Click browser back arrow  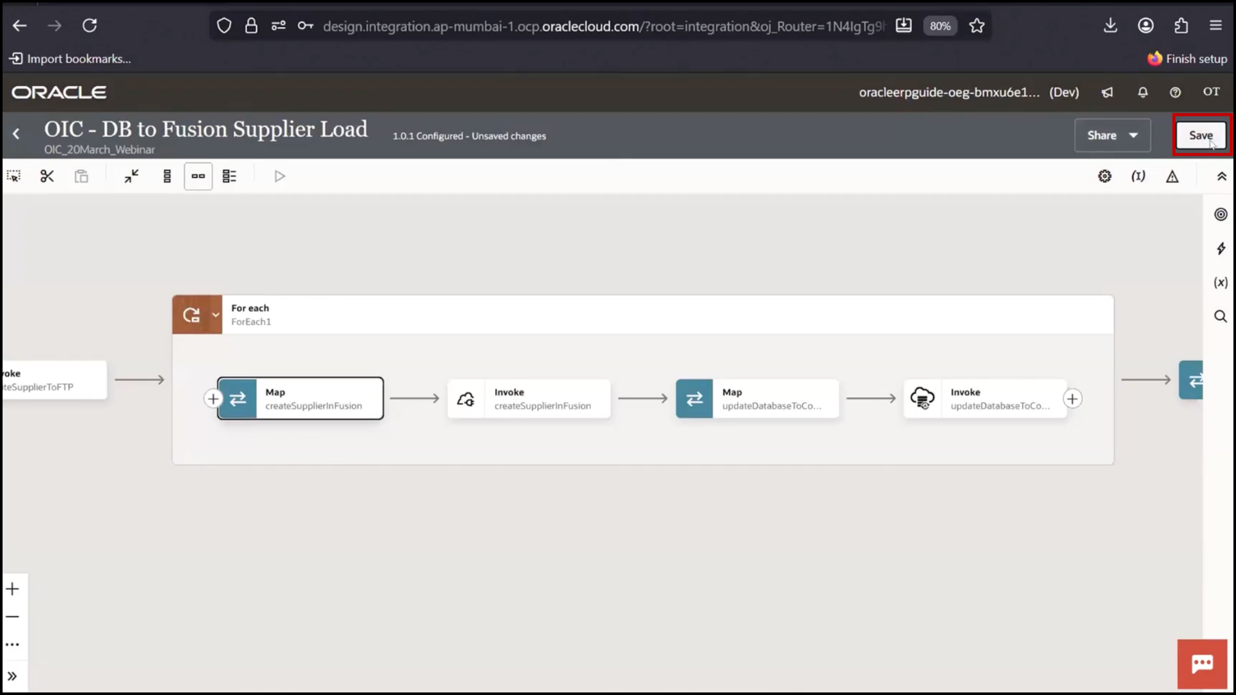point(20,26)
